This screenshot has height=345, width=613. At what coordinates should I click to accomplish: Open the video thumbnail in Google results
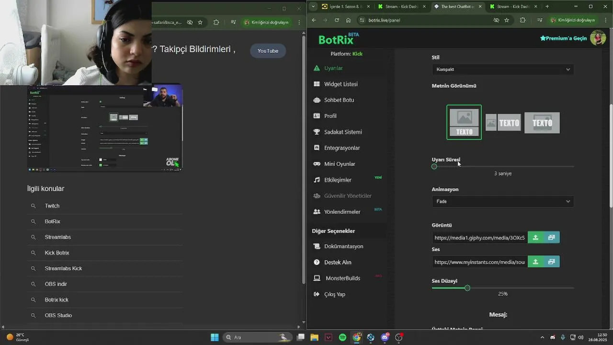105,128
